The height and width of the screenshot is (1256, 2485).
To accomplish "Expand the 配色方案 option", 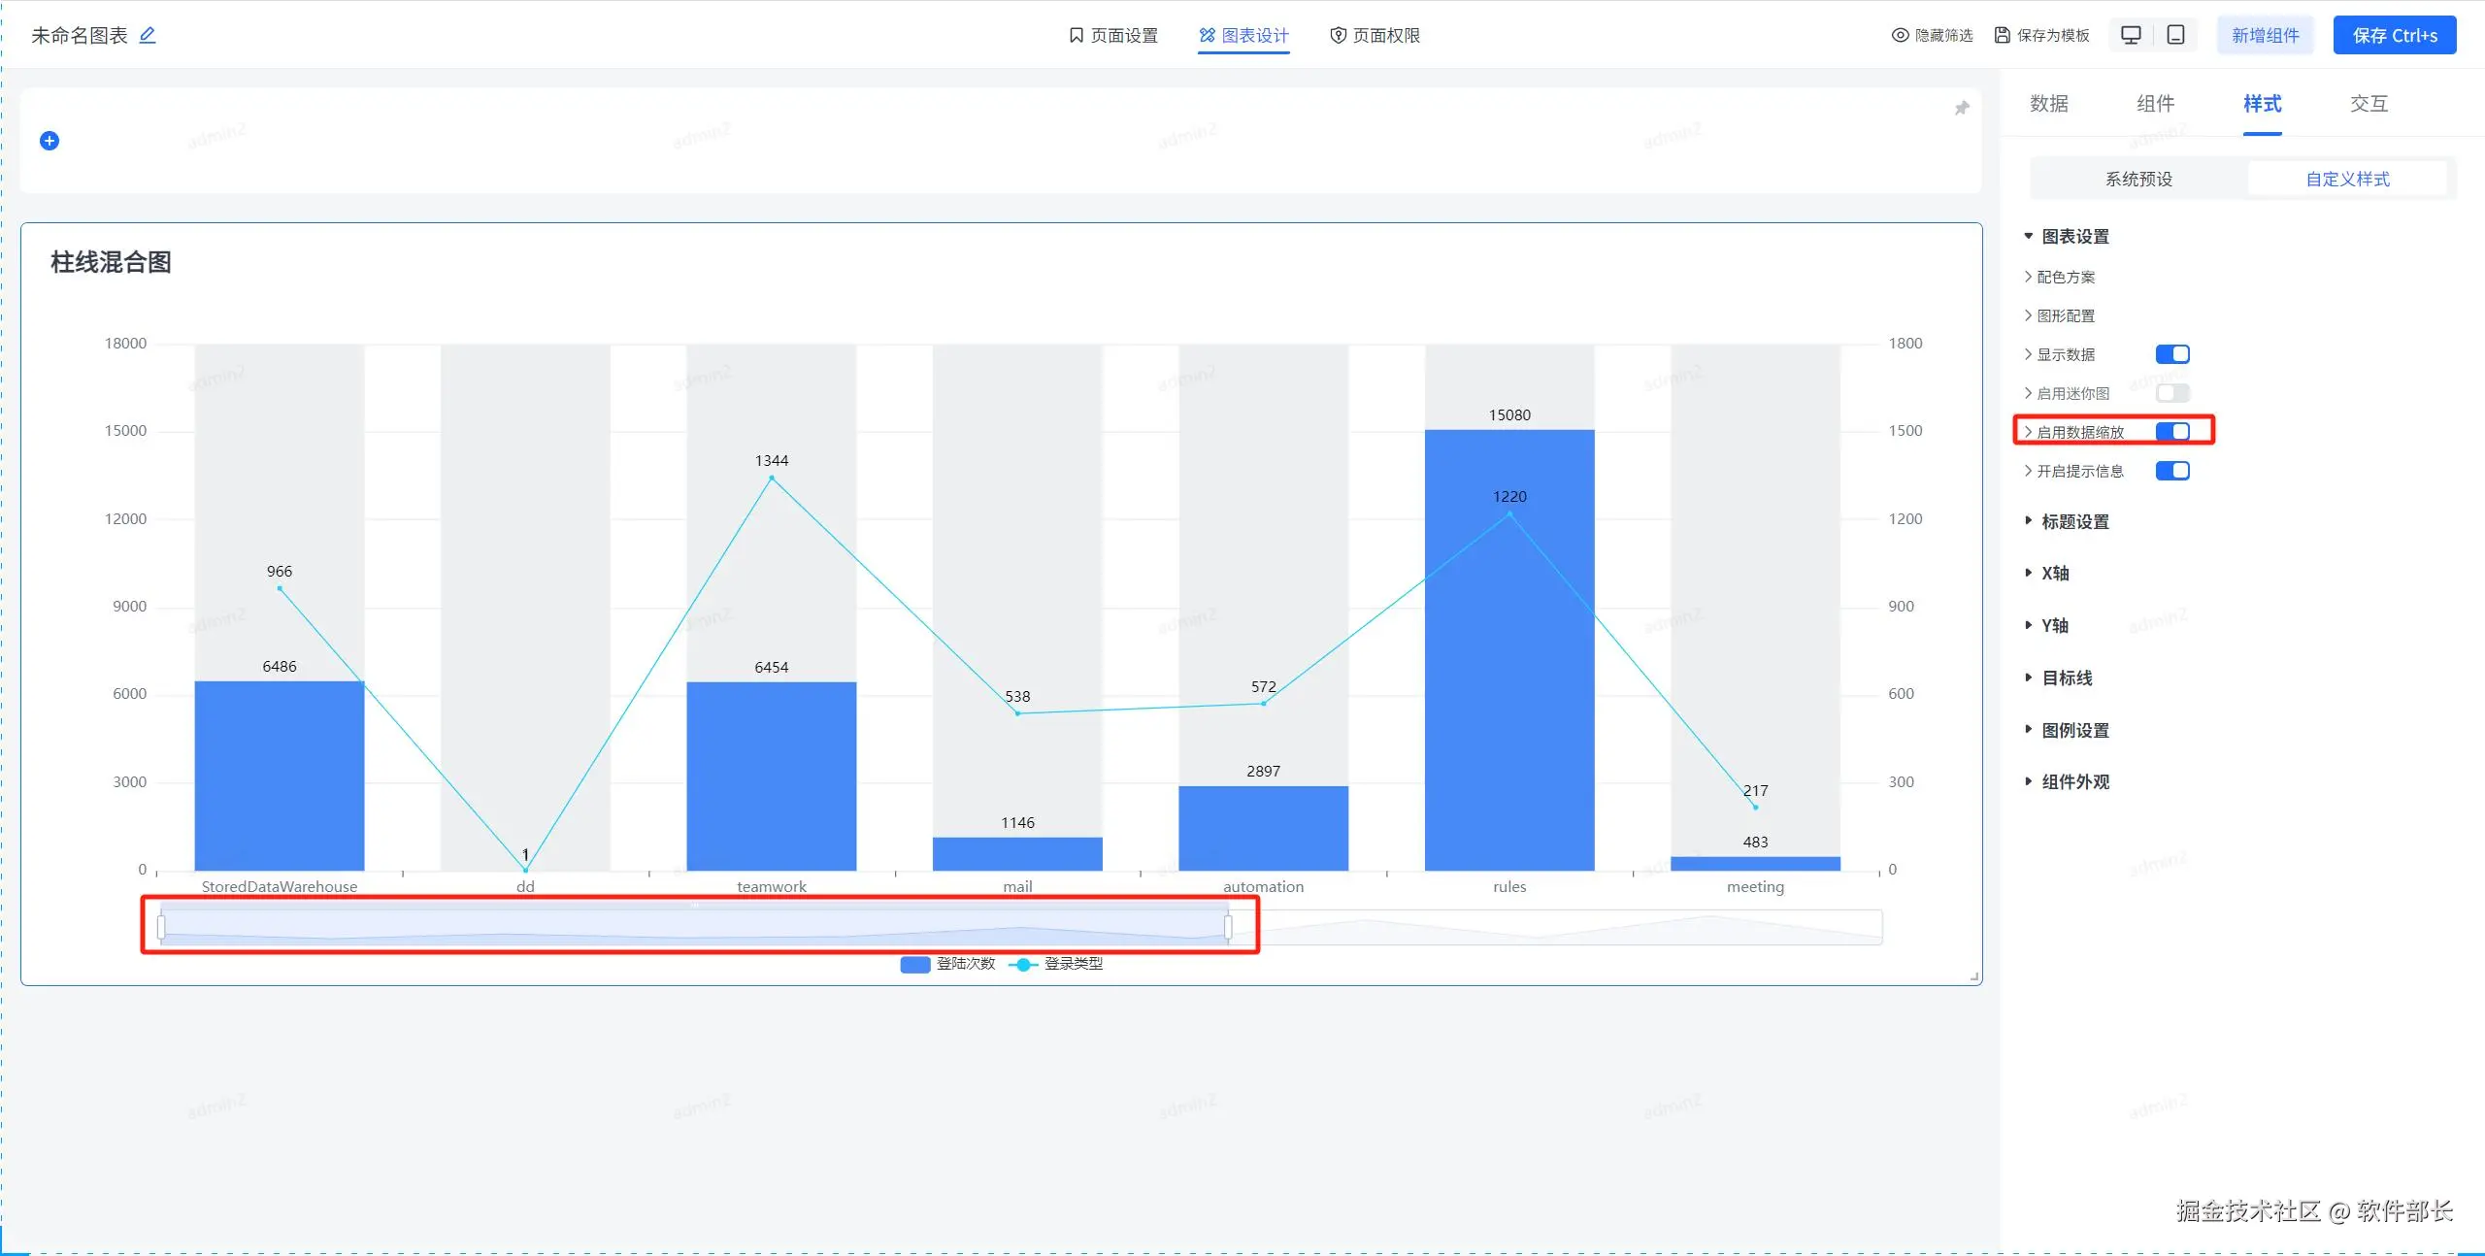I will click(2065, 277).
